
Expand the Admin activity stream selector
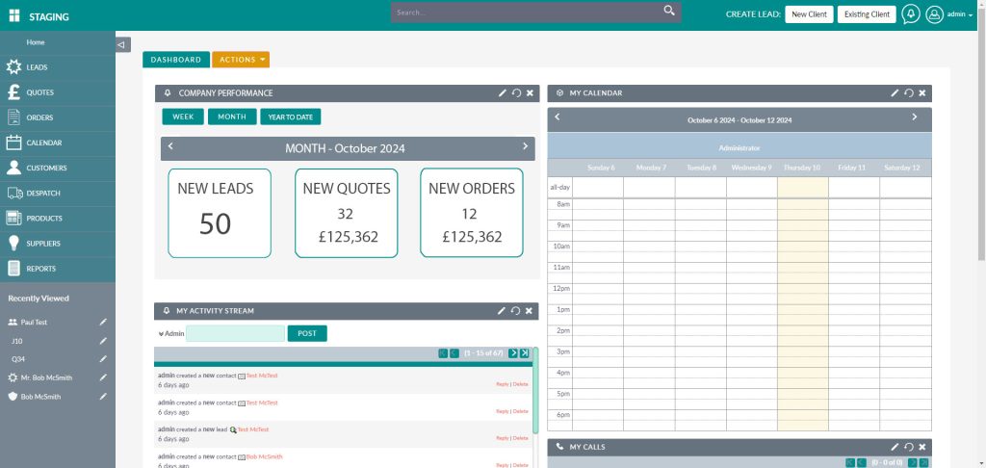pos(170,334)
